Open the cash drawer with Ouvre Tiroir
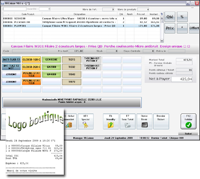This screenshot has width=200, height=179. [144, 121]
